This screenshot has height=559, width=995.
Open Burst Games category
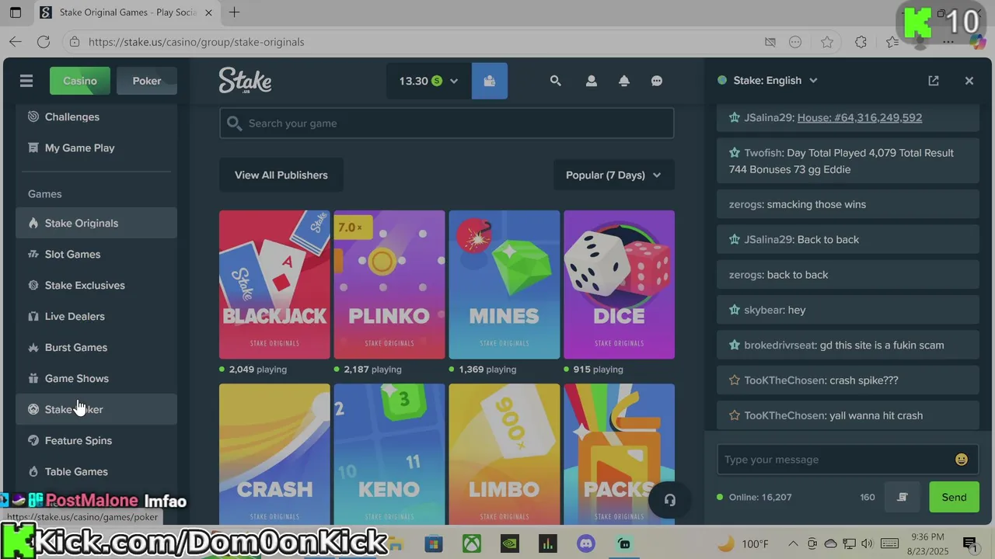tap(96, 347)
